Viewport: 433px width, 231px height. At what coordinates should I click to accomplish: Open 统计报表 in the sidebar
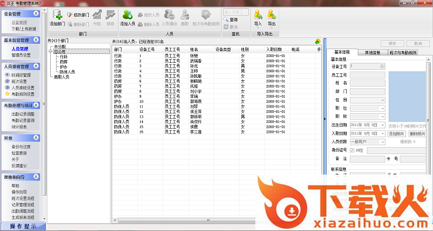[x=19, y=127]
